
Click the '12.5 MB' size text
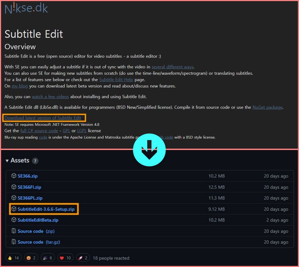click(216, 187)
